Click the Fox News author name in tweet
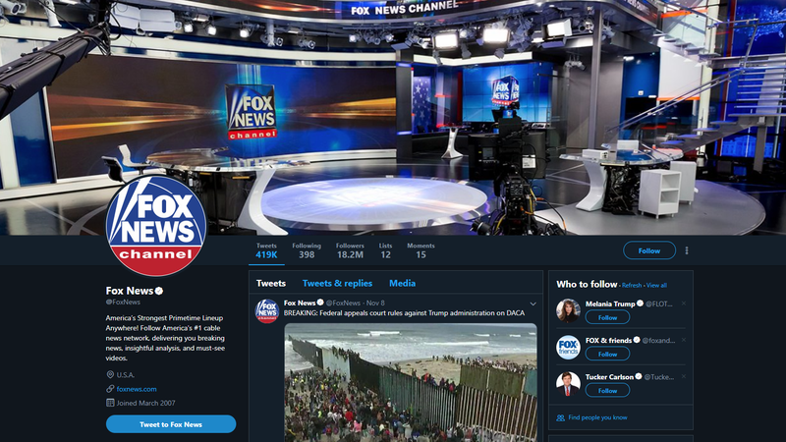786x442 pixels. coord(300,303)
